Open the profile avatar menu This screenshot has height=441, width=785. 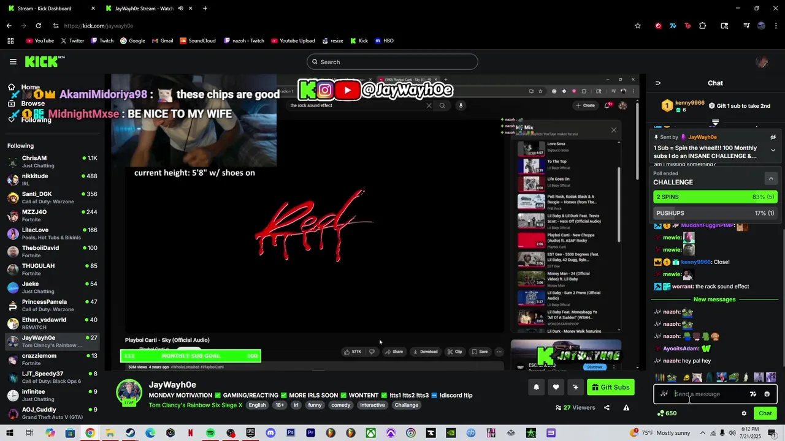point(762,62)
